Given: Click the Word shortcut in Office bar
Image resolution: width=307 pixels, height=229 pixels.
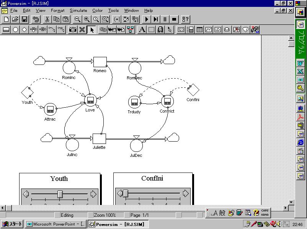Looking at the screenshot, I should 300,63.
